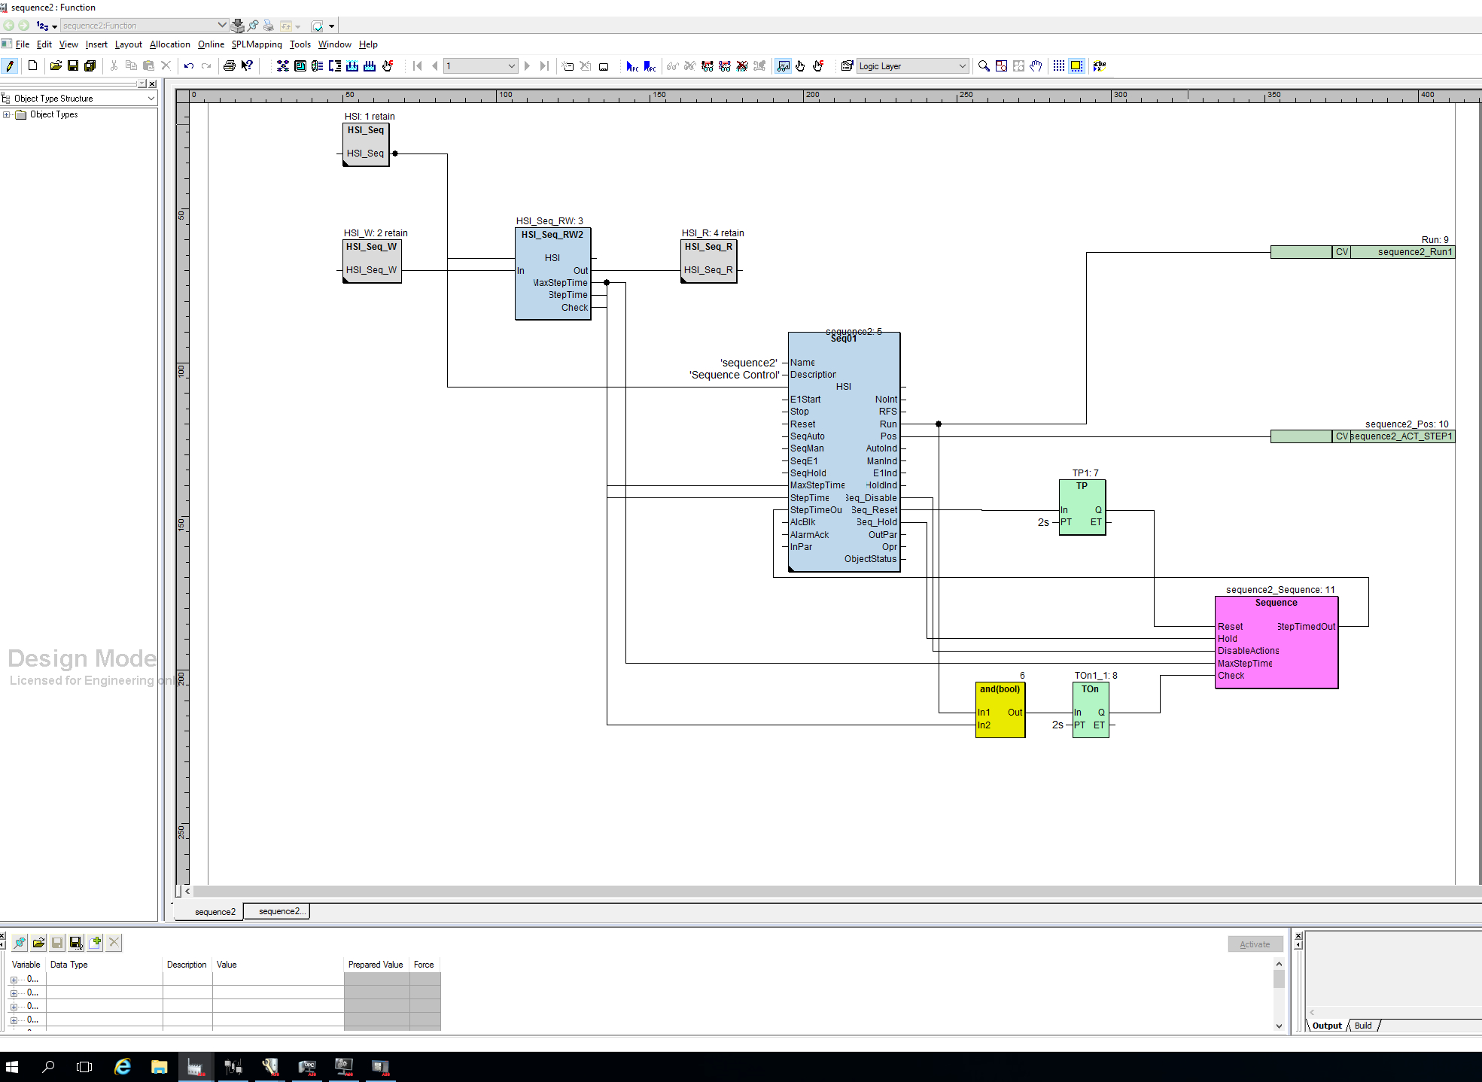Viewport: 1482px width, 1082px height.
Task: Click the second blue OPC arrow icon
Action: click(x=650, y=66)
